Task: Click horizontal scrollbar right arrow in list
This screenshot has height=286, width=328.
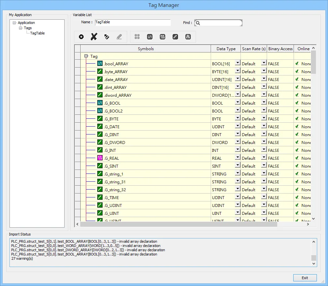Action: (x=308, y=224)
